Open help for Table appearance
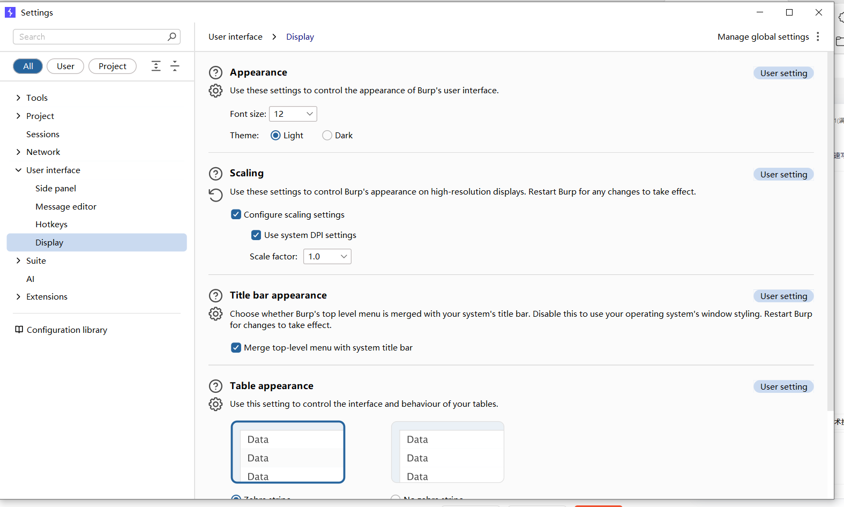 tap(215, 386)
